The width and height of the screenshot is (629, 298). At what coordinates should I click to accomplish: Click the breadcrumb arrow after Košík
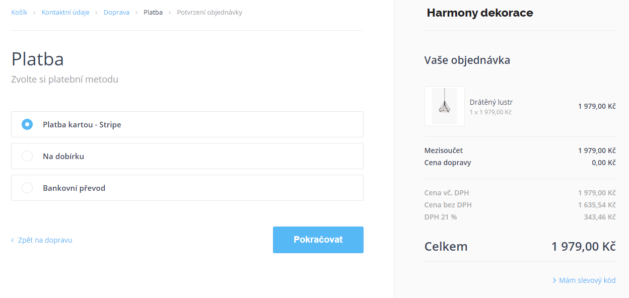coord(35,12)
